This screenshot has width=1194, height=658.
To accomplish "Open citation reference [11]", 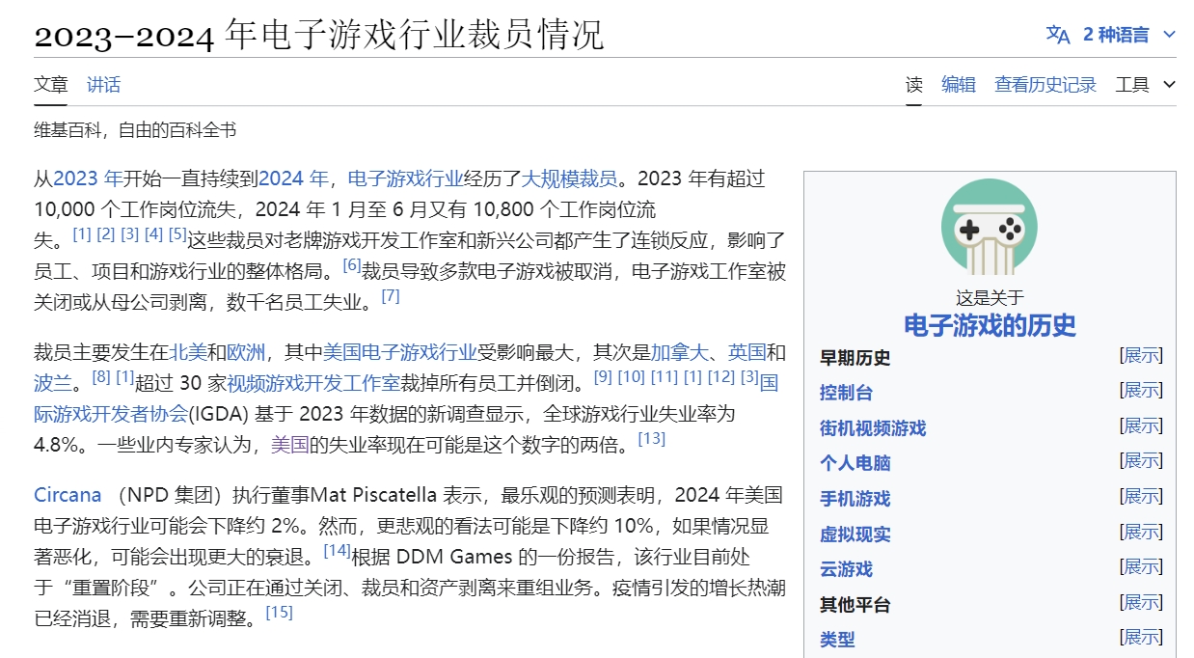I will 665,377.
